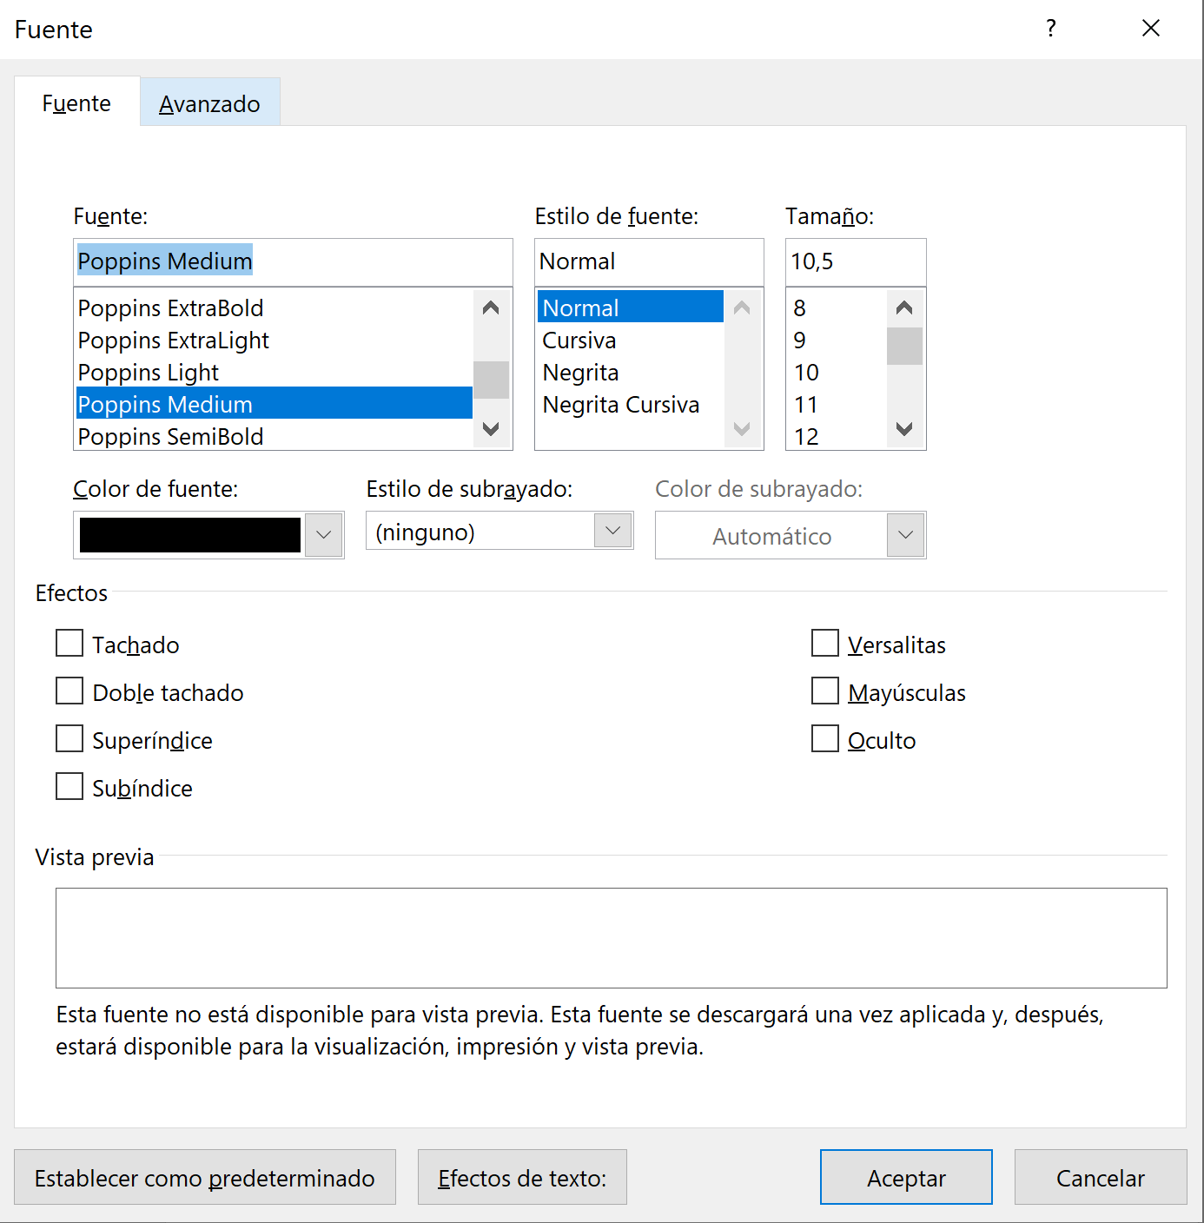
Task: Toggle the Superíndice checkbox
Action: (69, 739)
